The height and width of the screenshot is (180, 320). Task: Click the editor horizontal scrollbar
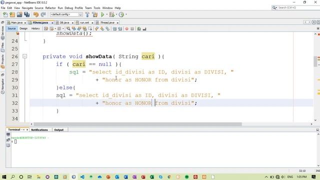click(x=137, y=124)
